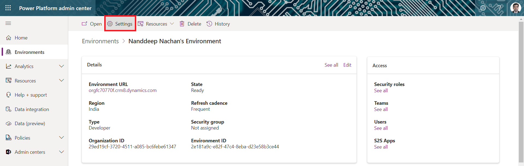
Task: Click the Help + support headset icon
Action: point(9,95)
